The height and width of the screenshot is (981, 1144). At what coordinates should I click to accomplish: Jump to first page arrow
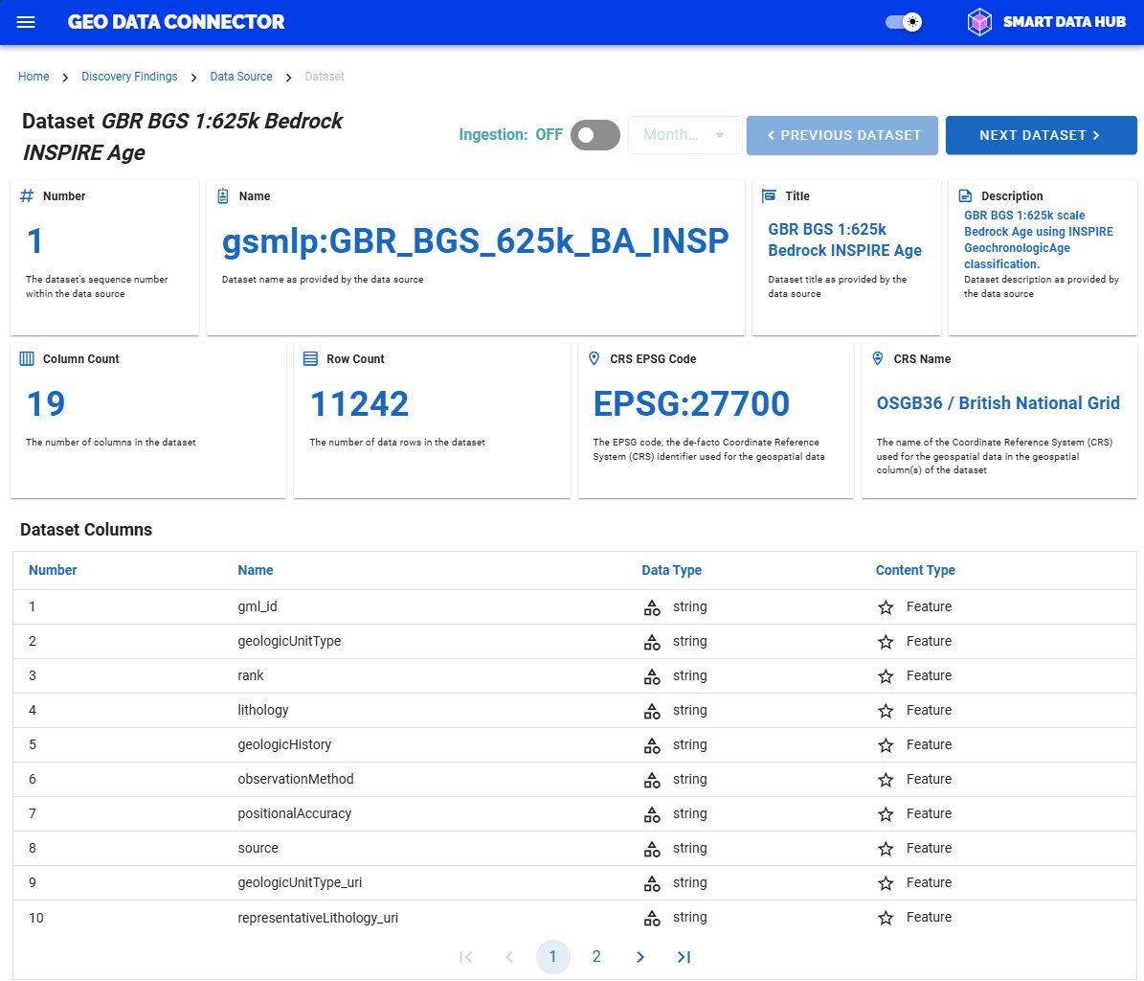point(465,956)
